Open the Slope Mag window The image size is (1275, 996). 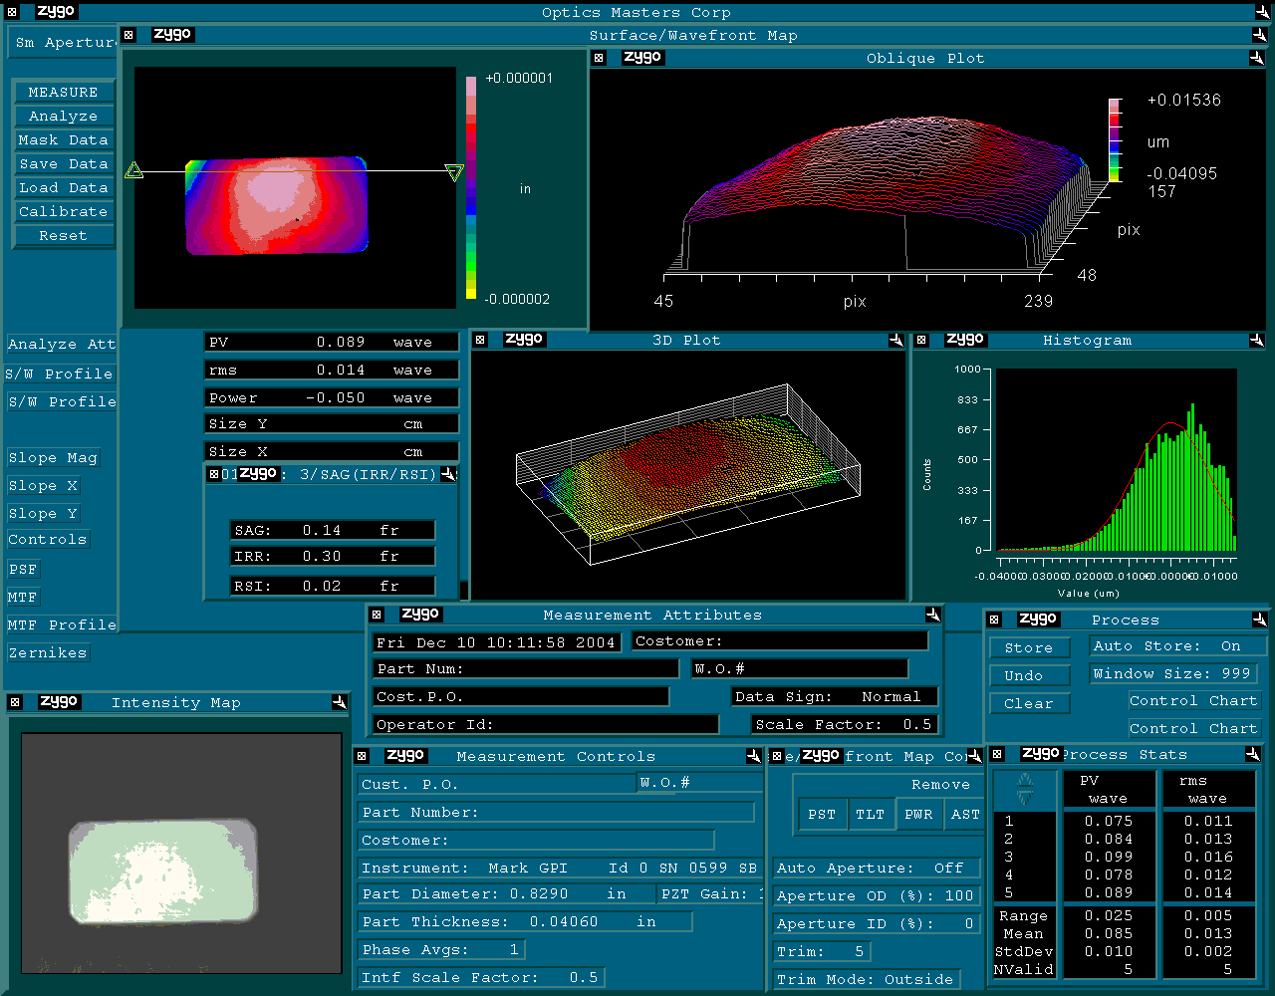coord(53,457)
